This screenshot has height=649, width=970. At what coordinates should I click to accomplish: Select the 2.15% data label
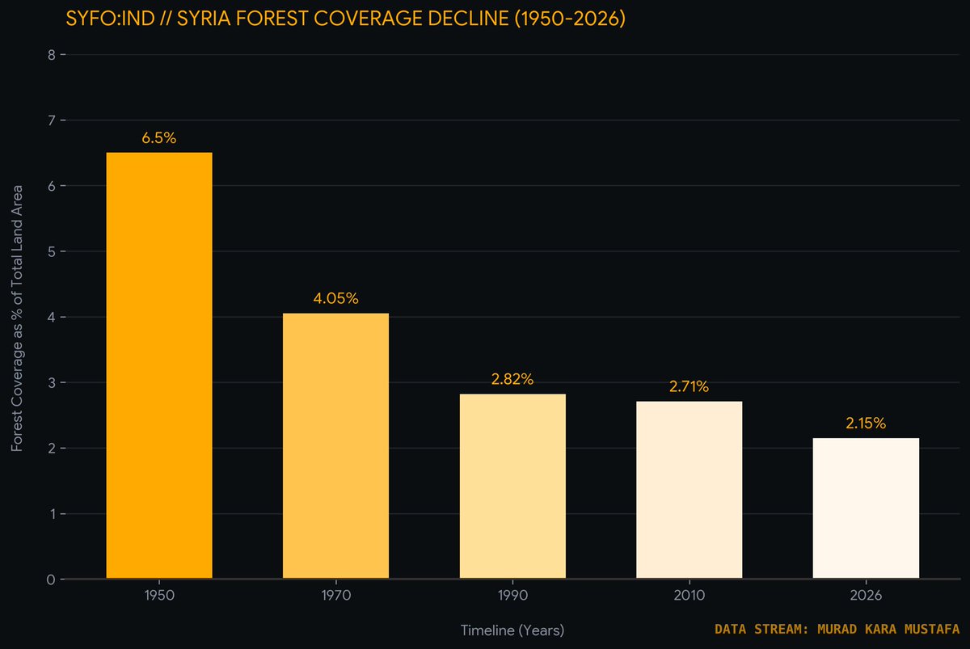click(x=866, y=423)
